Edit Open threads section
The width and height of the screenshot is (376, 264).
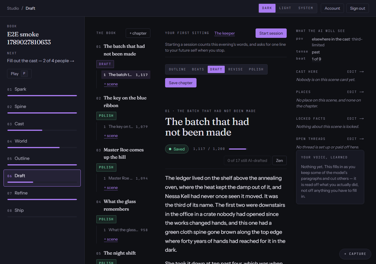pyautogui.click(x=355, y=139)
